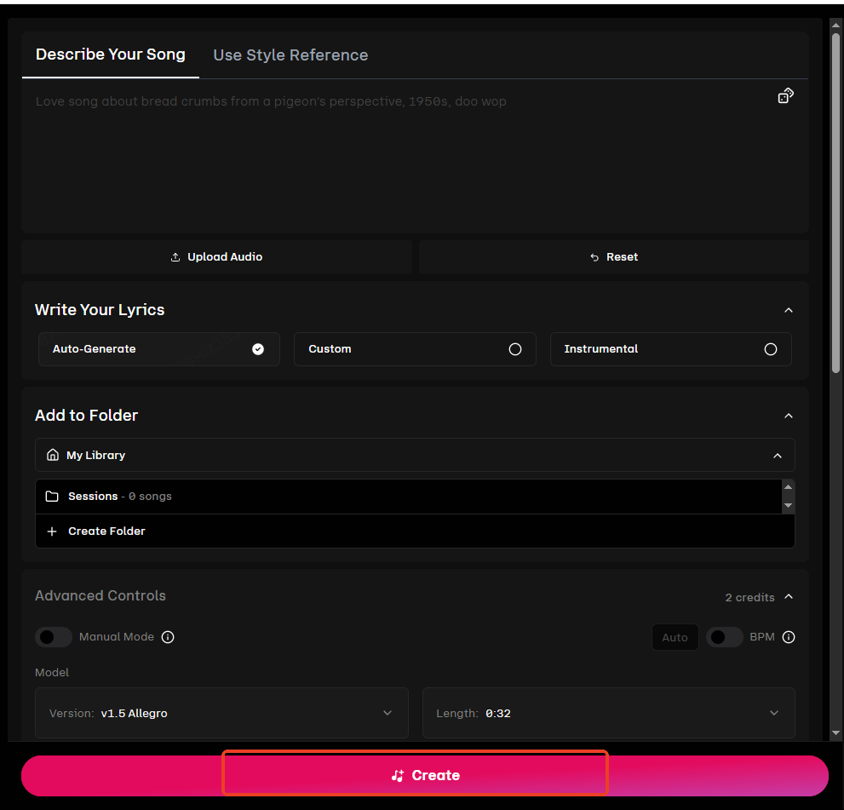Open the BPM info tooltip icon
The height and width of the screenshot is (810, 844).
click(788, 637)
